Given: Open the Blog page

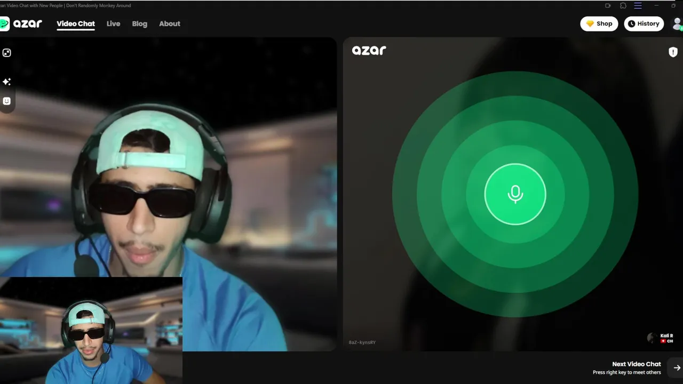Looking at the screenshot, I should [x=139, y=23].
